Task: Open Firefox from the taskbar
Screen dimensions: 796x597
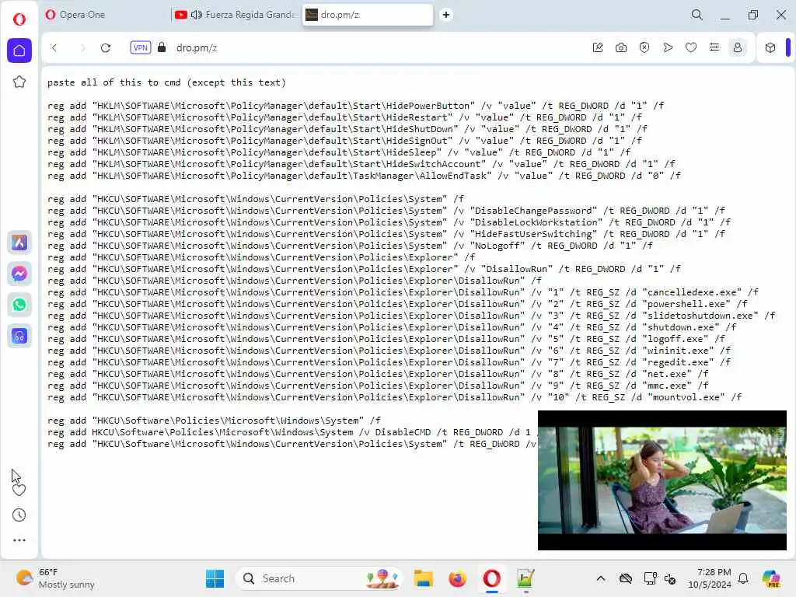Action: pos(457,578)
